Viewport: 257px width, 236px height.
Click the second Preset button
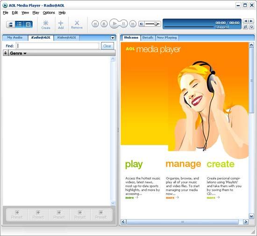(38, 215)
